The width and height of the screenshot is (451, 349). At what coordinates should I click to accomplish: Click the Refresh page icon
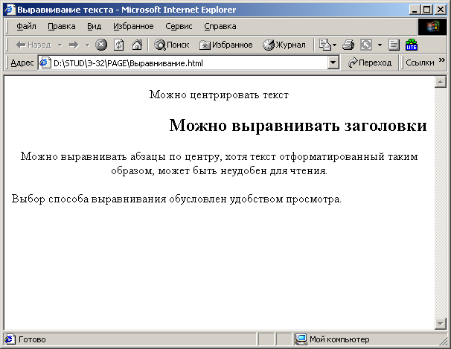(x=119, y=45)
